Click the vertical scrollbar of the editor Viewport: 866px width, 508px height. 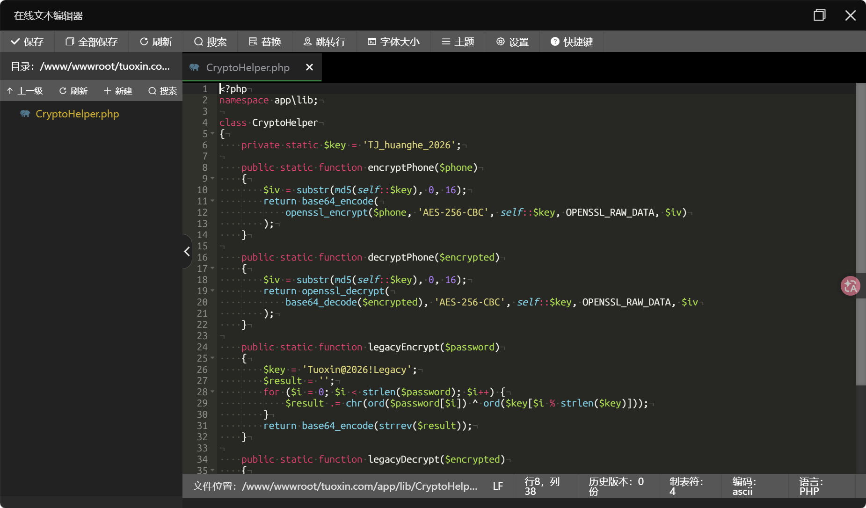coord(860,234)
